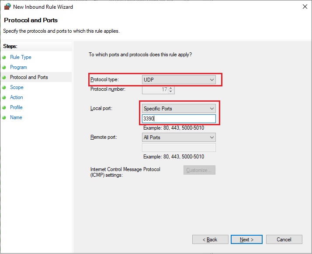Open the Remote port All Ports dropdown
This screenshot has width=312, height=254.
pos(179,137)
